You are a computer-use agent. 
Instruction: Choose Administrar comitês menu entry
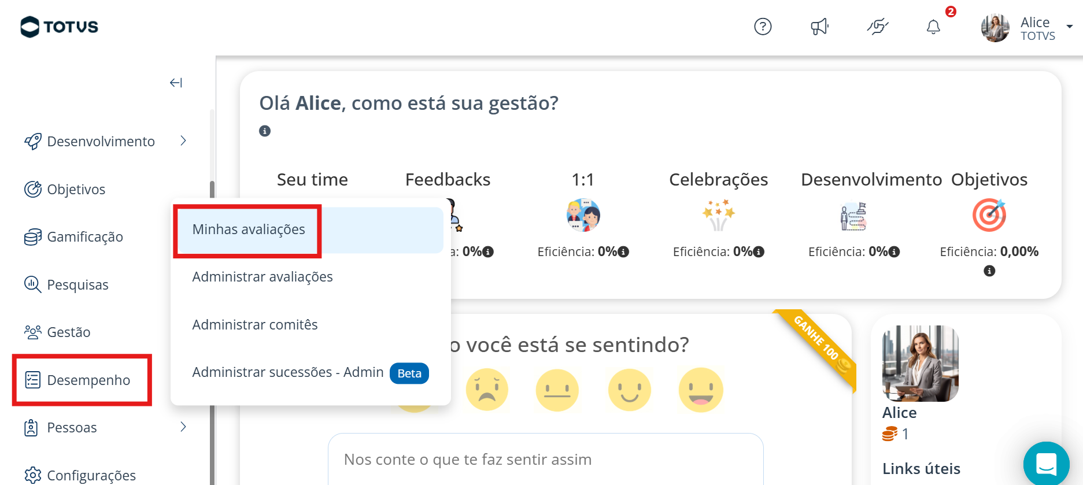[255, 325]
